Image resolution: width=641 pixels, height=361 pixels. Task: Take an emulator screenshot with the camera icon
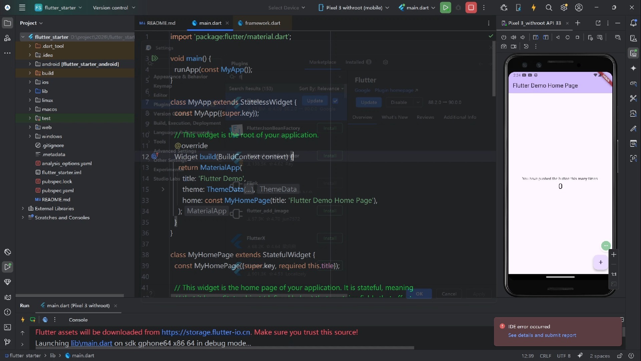coord(504,46)
